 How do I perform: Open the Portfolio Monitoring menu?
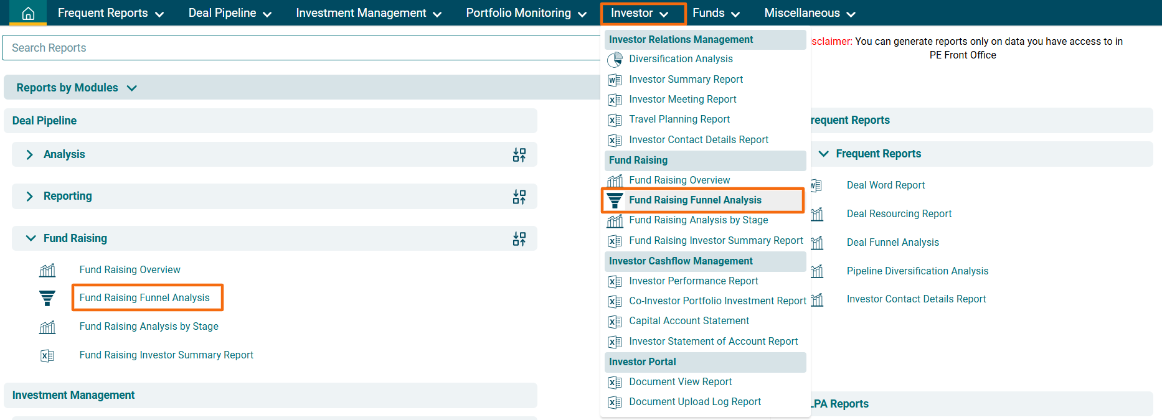tap(526, 13)
